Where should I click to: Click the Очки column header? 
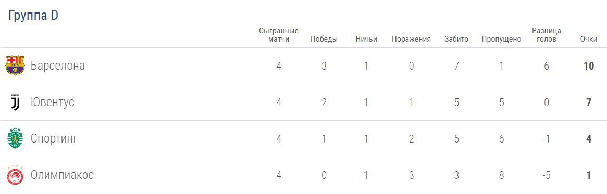coord(589,39)
